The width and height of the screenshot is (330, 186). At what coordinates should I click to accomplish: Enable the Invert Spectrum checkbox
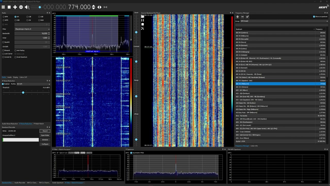[x=15, y=57]
